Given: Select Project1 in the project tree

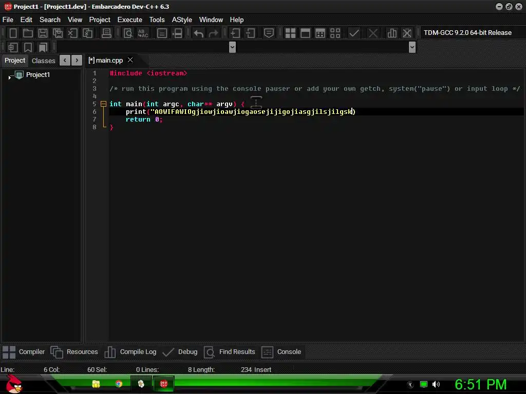Looking at the screenshot, I should (38, 75).
